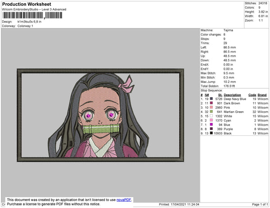Click the Total Bobbin value 176.51ft

coord(229,86)
